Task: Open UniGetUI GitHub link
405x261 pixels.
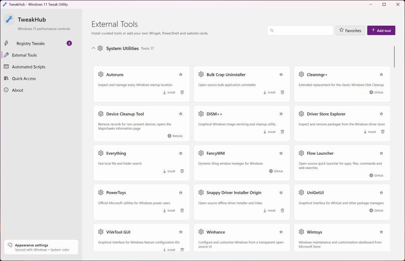Action: click(x=377, y=210)
